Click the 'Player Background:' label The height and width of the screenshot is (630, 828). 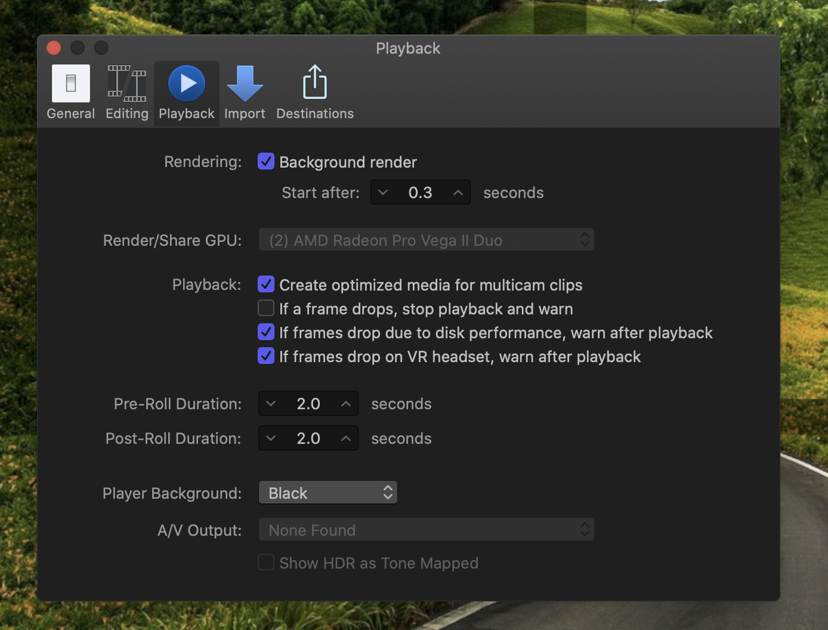click(172, 493)
